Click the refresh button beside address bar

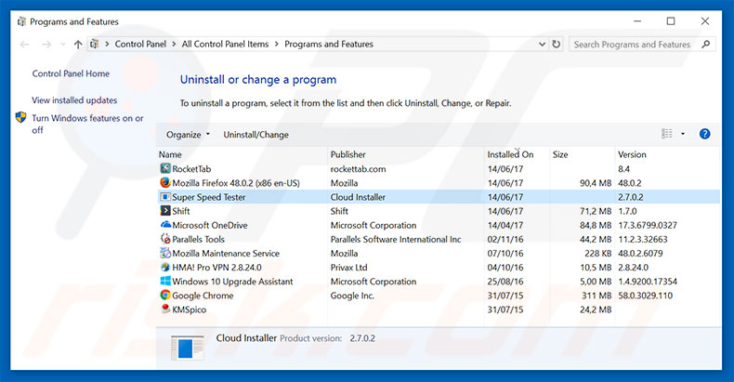[x=557, y=44]
